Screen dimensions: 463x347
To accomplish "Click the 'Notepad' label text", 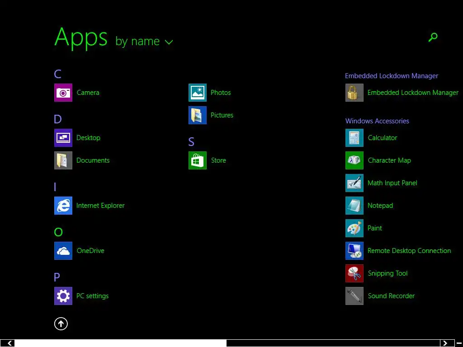I will click(x=380, y=206).
